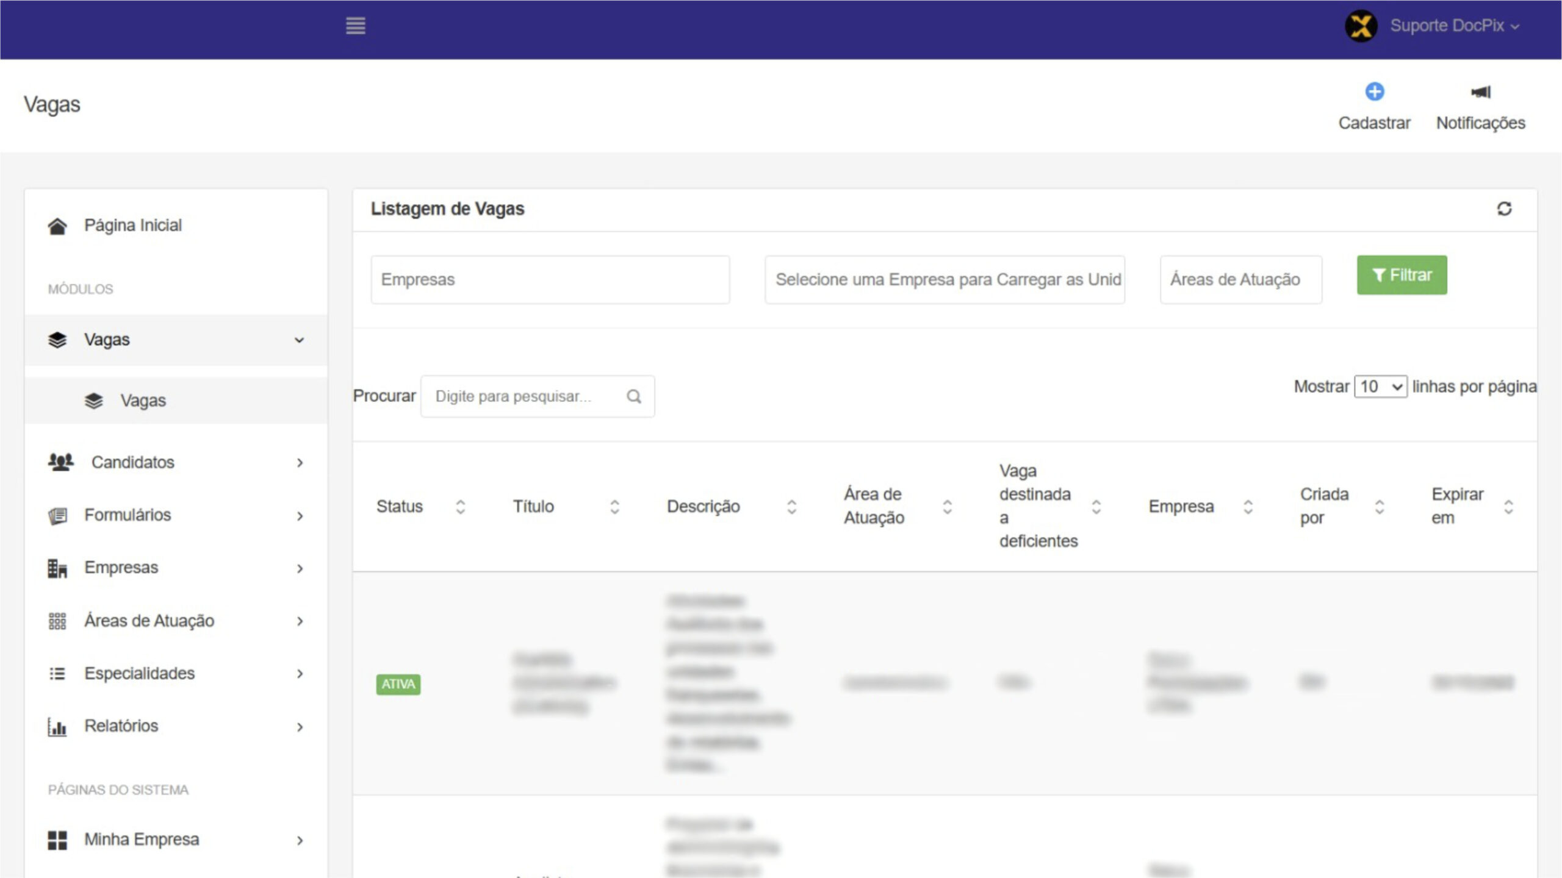Image resolution: width=1562 pixels, height=878 pixels.
Task: Click the Empresas filter field
Action: [x=550, y=280]
